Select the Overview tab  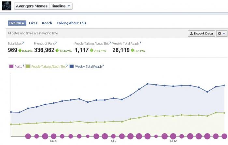click(x=17, y=23)
